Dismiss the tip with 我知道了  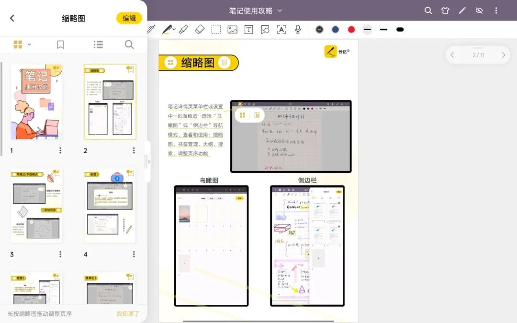(127, 314)
